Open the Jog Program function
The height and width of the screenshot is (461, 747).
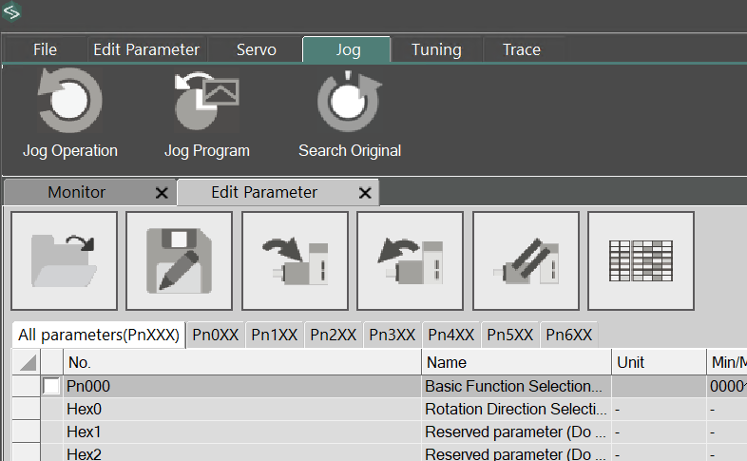[x=206, y=114]
